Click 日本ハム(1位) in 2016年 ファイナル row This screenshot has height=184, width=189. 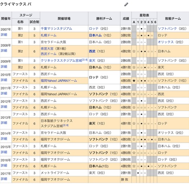coord(99,166)
